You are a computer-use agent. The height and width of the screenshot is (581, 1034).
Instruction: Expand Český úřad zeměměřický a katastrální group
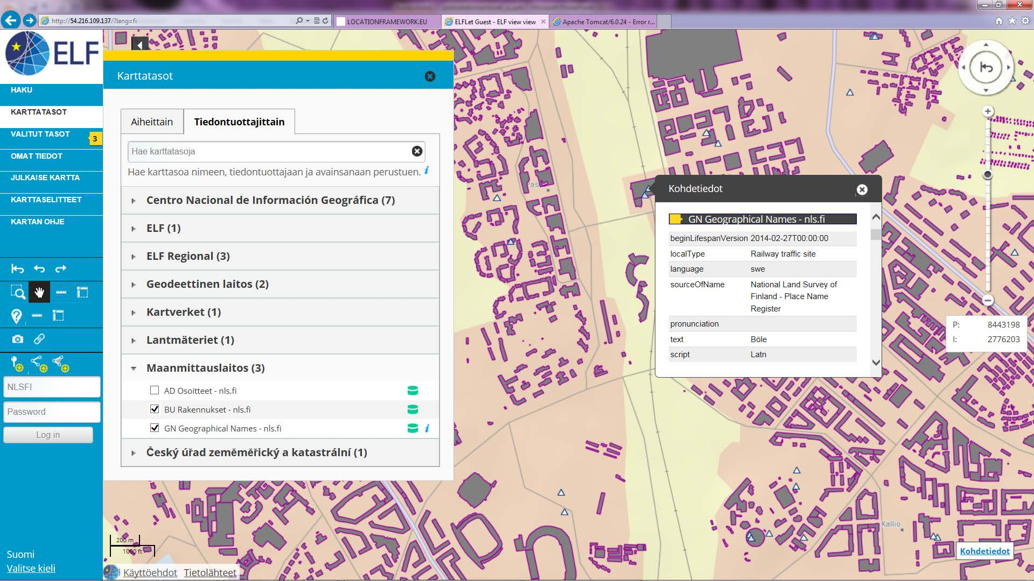pyautogui.click(x=280, y=452)
